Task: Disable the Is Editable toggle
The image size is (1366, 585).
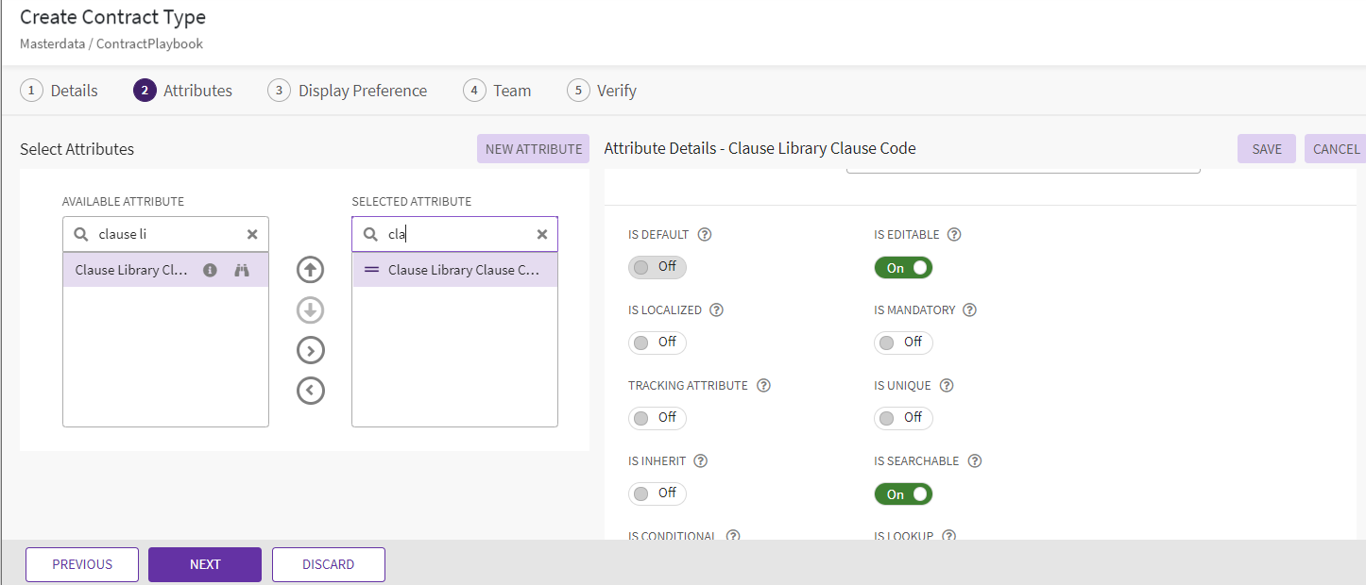Action: pos(903,268)
